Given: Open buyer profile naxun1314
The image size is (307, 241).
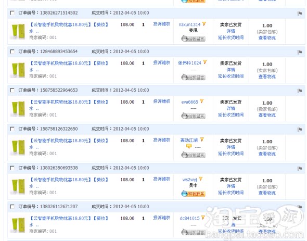Looking at the screenshot, I should tap(189, 24).
